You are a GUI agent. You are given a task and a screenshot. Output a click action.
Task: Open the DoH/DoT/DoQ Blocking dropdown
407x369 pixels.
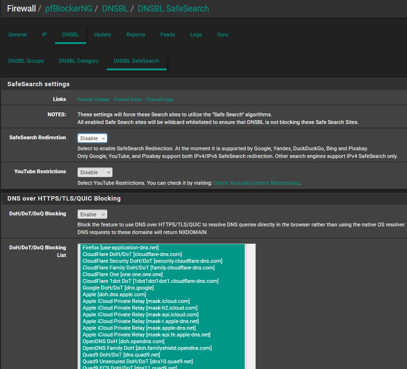92,214
